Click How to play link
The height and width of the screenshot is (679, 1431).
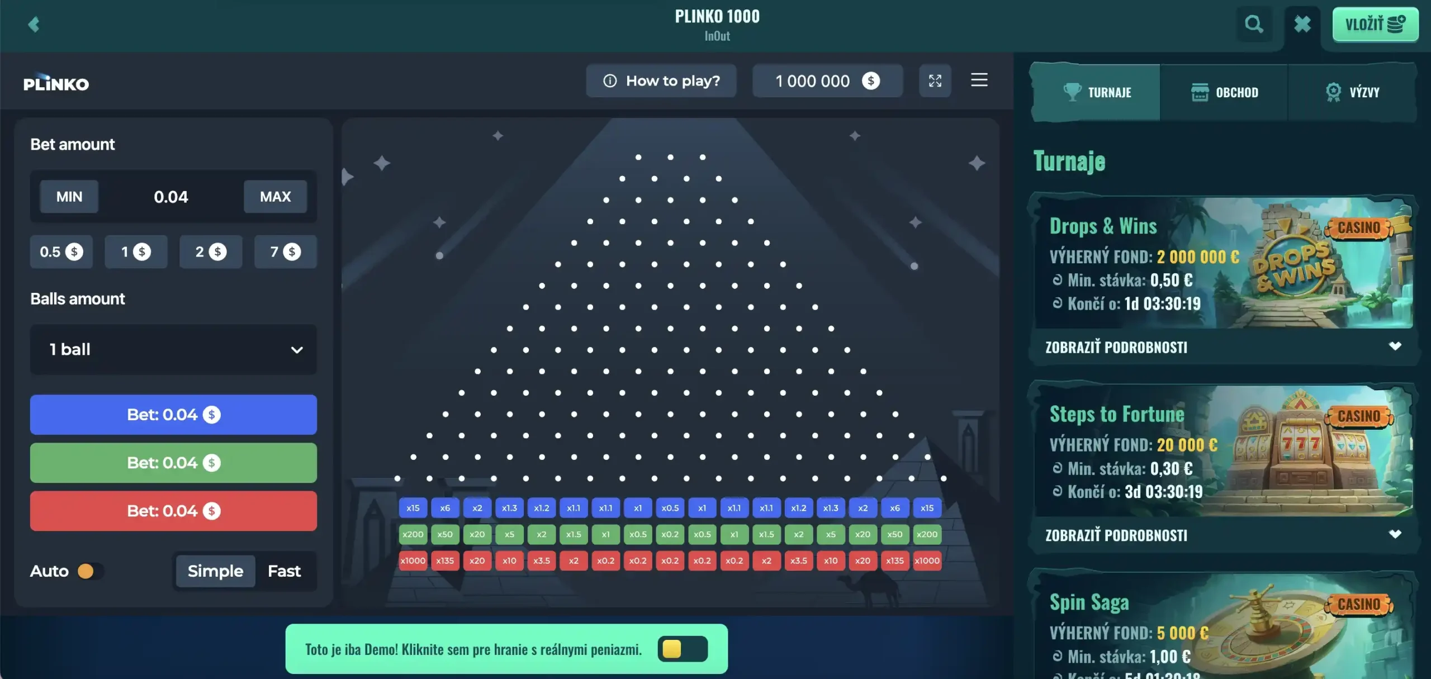point(672,80)
